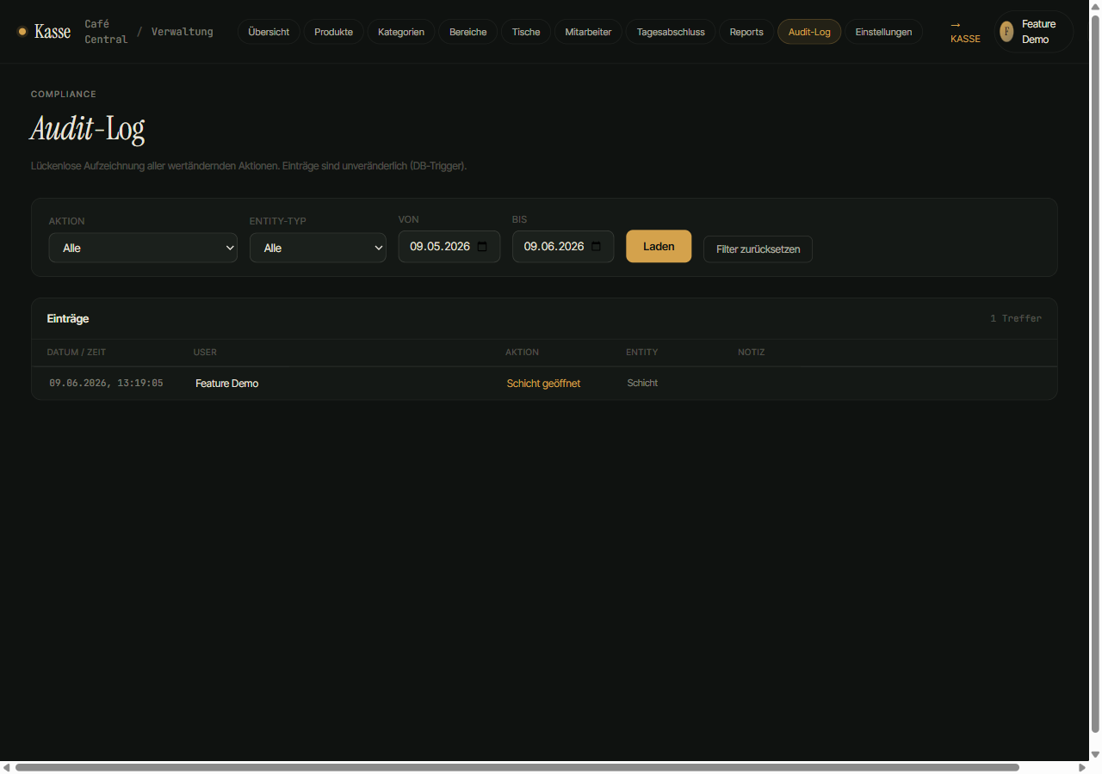The height and width of the screenshot is (774, 1102).
Task: Expand the Aktion filter dropdown
Action: click(143, 248)
